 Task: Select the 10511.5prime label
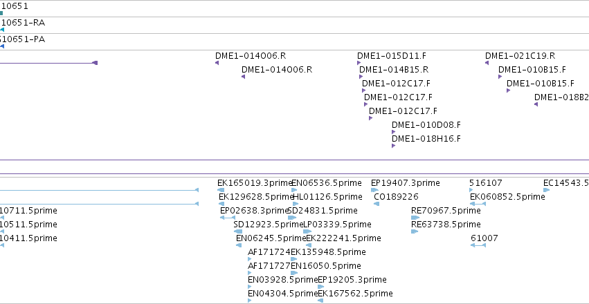click(x=28, y=225)
